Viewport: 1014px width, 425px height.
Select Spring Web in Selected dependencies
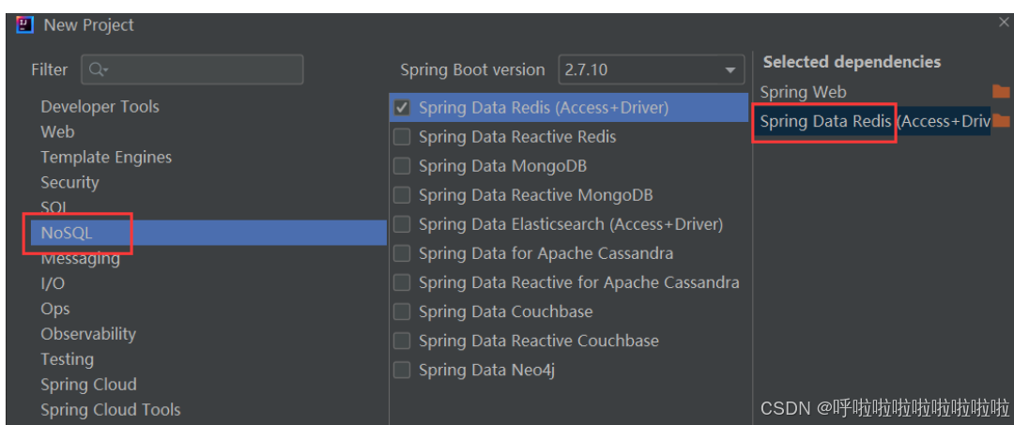pos(803,92)
